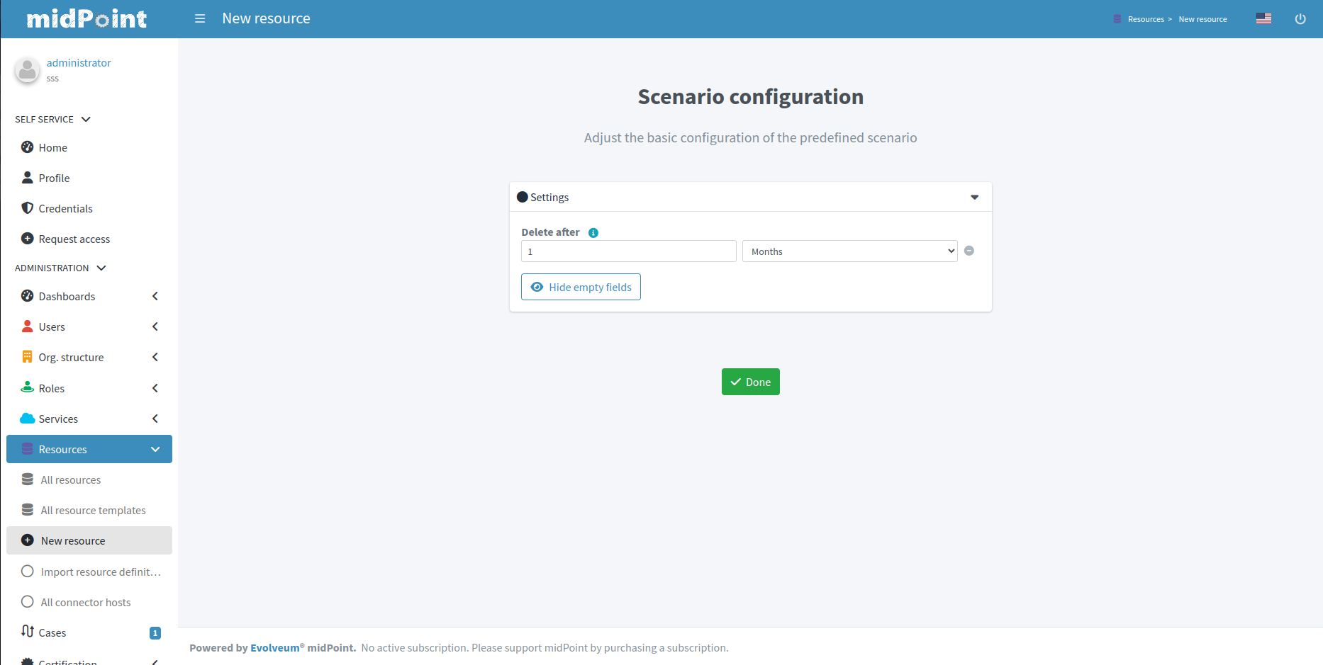This screenshot has width=1323, height=665.
Task: Select New resource in the sidebar
Action: (x=73, y=540)
